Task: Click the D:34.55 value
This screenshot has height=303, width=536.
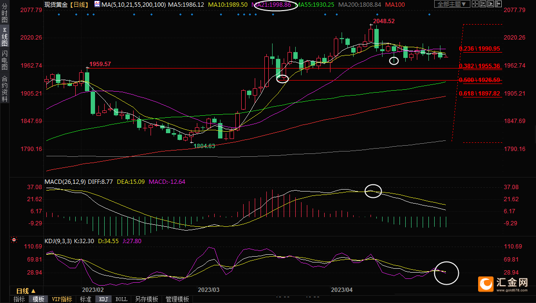Action: pyautogui.click(x=109, y=241)
